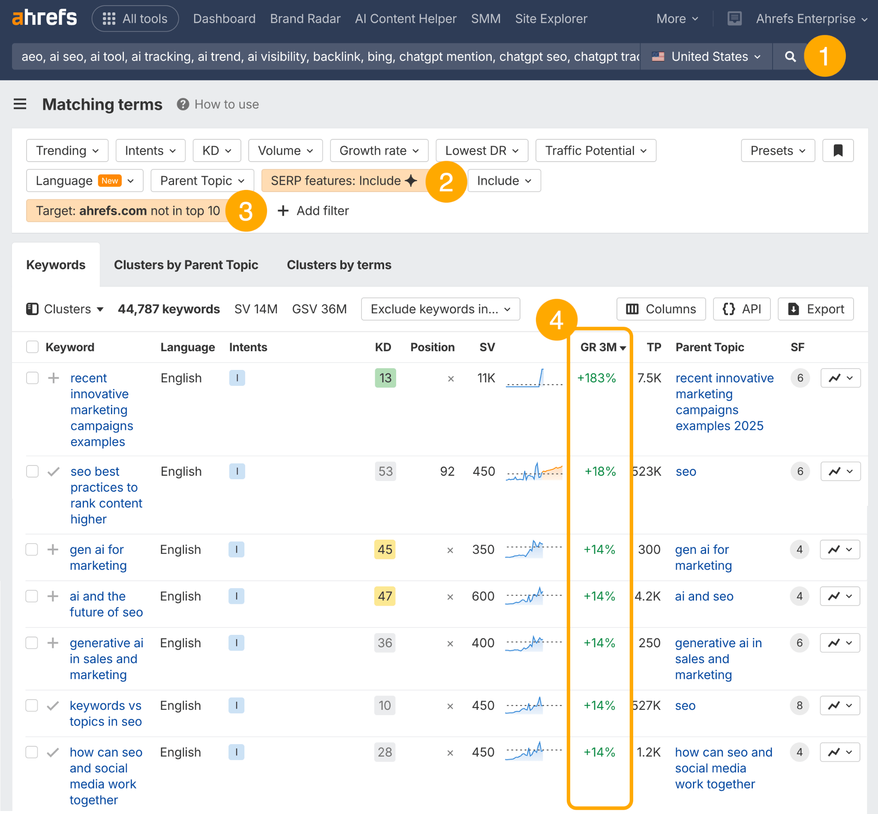878x814 pixels.
Task: Open the hamburger menu beside Matching terms
Action: click(x=20, y=105)
